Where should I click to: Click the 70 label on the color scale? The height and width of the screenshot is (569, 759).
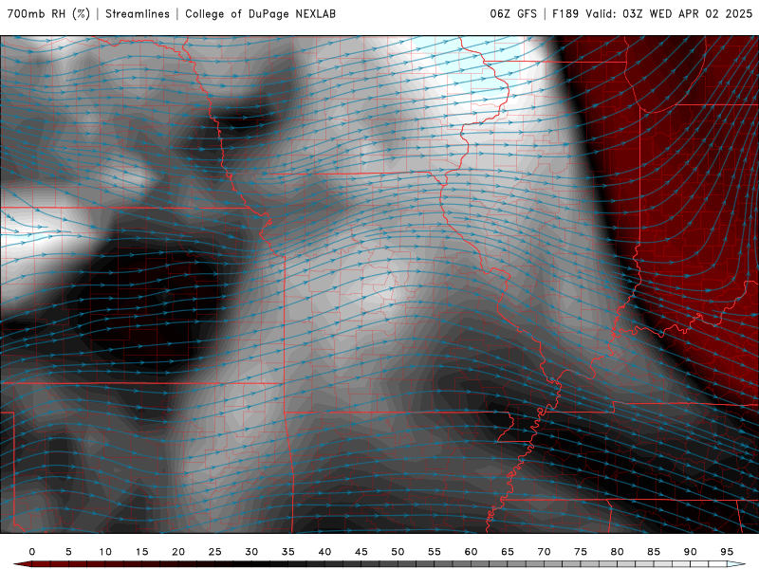544,552
